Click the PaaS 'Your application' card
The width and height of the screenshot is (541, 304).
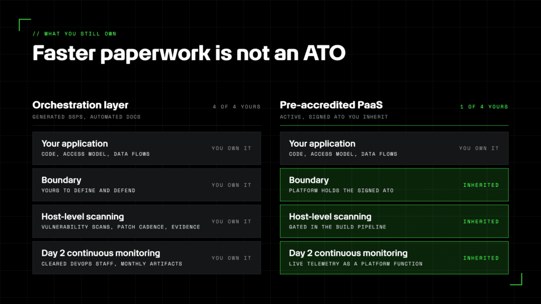tap(394, 148)
